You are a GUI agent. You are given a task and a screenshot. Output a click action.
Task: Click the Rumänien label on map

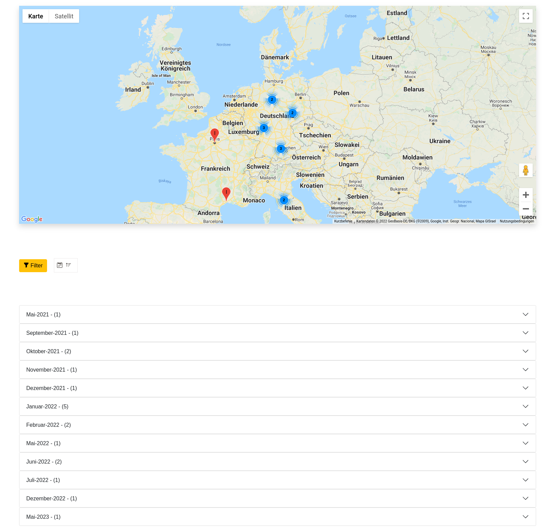point(390,178)
